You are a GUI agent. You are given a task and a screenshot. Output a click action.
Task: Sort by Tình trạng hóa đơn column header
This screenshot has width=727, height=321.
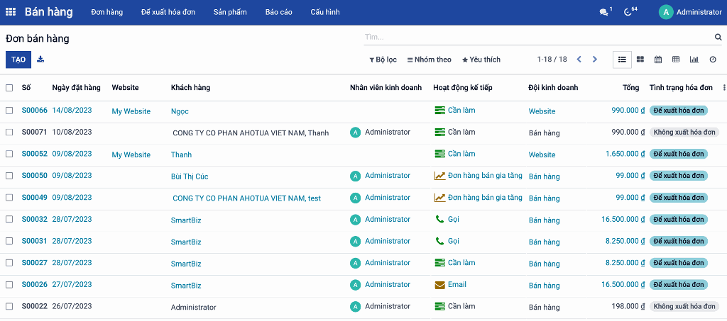point(681,87)
